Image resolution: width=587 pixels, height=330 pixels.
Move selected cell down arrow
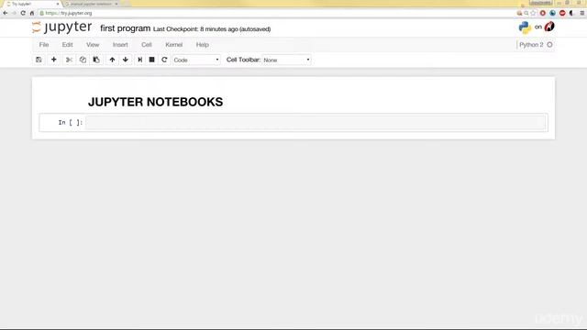tap(126, 60)
